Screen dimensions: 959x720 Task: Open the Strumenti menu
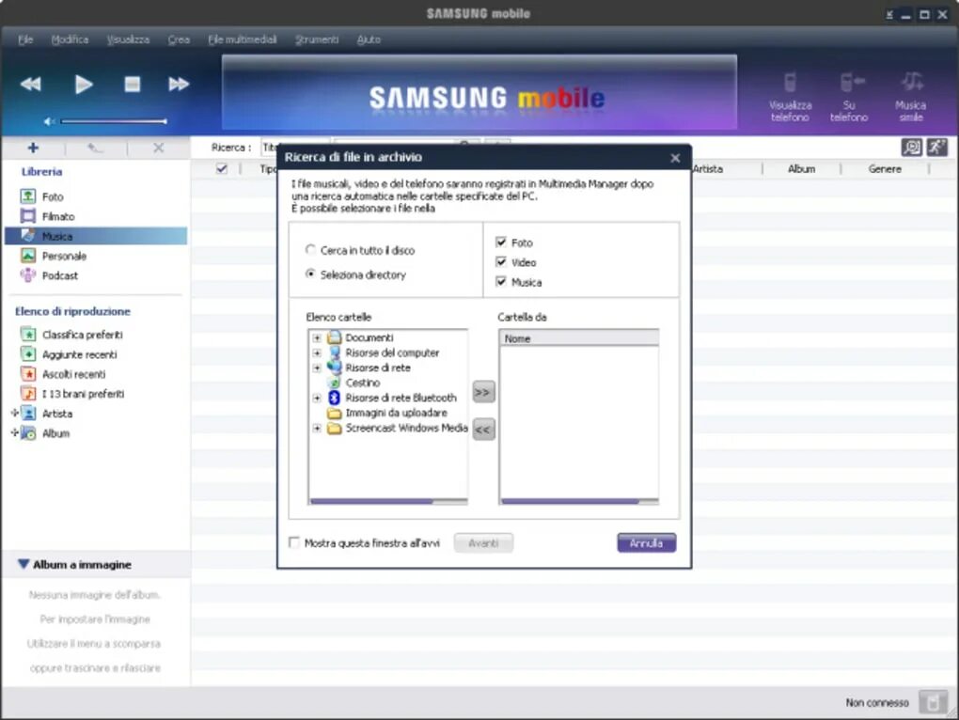[317, 39]
